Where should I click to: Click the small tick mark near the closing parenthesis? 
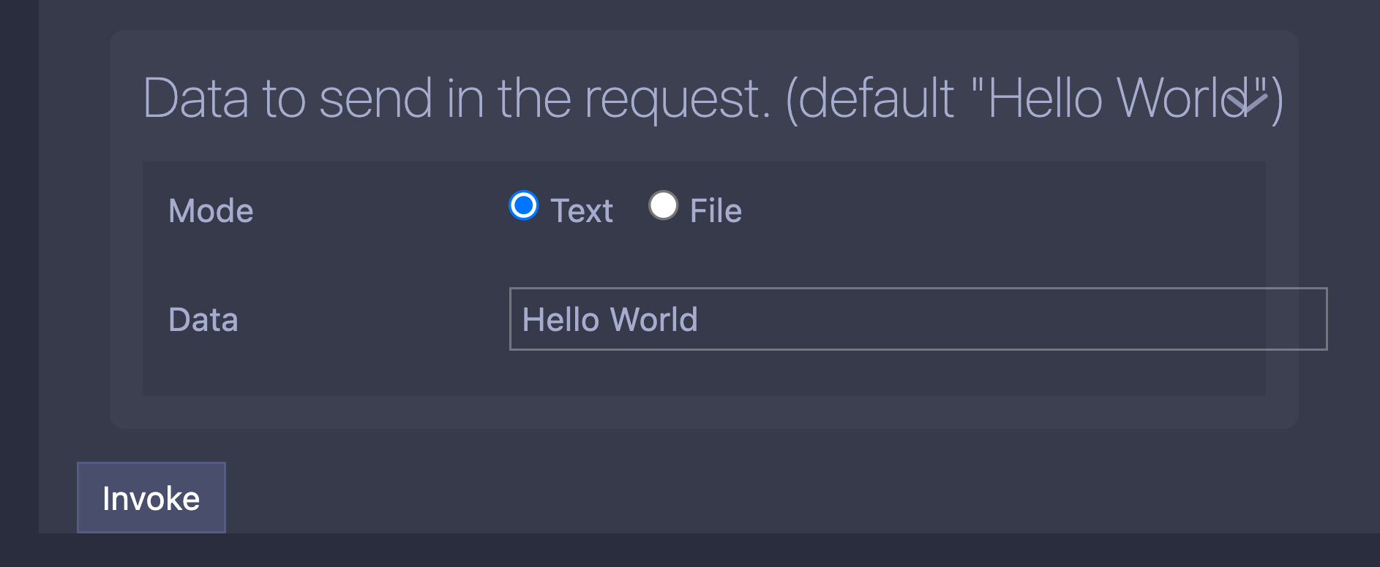click(x=1248, y=102)
